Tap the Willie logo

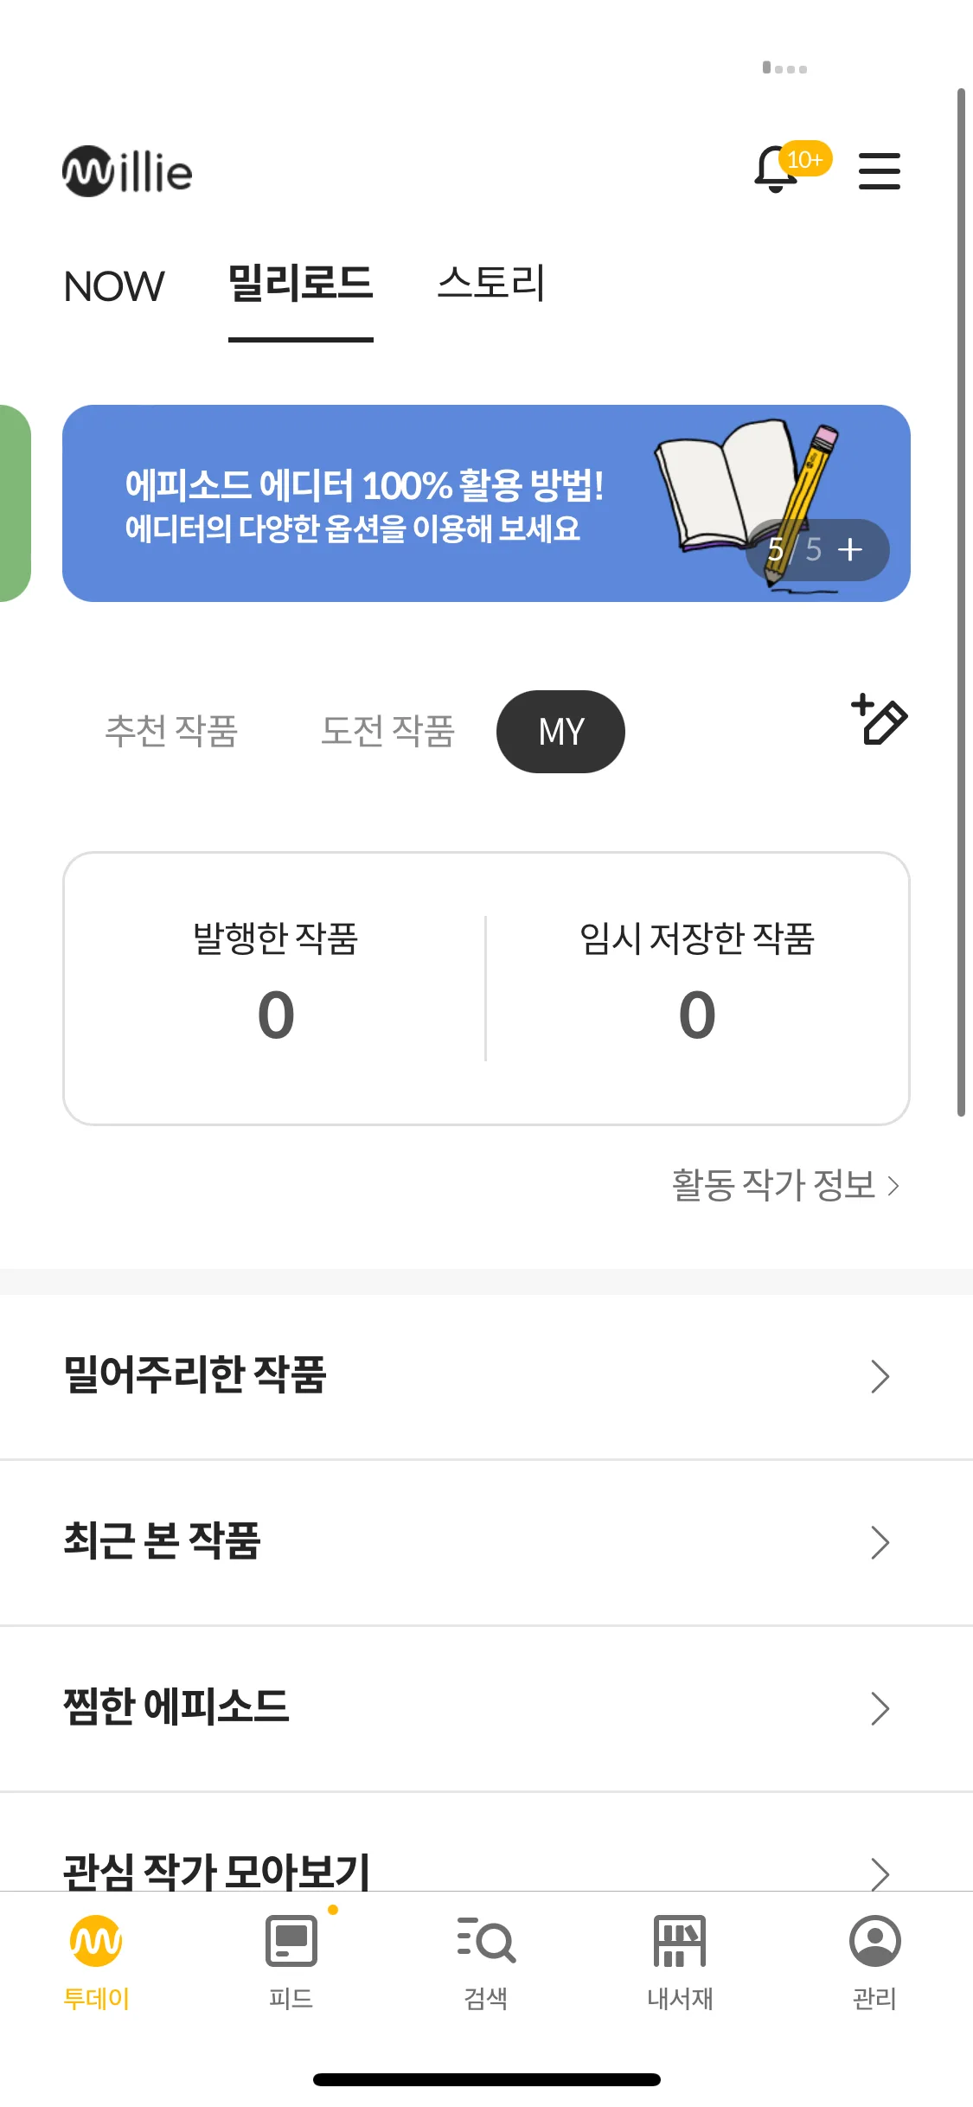click(127, 171)
